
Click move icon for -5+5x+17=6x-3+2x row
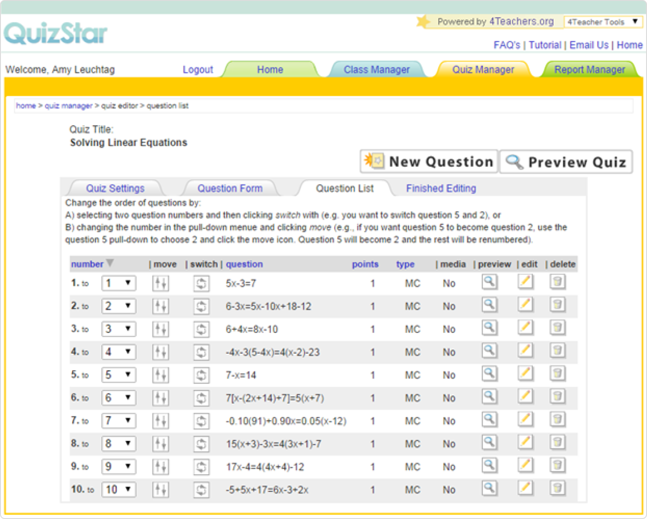coord(160,489)
